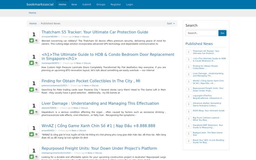
Task: Click Discuss under the WinAZ post
Action: (x=82, y=130)
